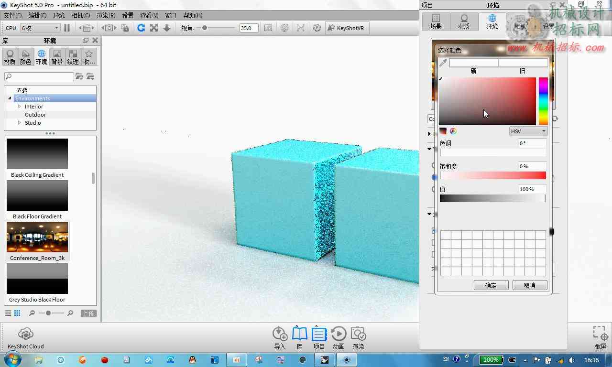Open the CPU cores dropdown
Viewport: 612px width, 367px height.
tap(40, 28)
